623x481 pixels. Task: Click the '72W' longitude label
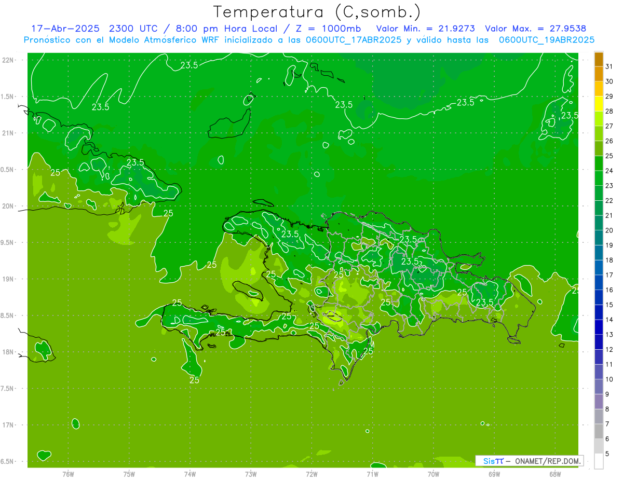(311, 474)
